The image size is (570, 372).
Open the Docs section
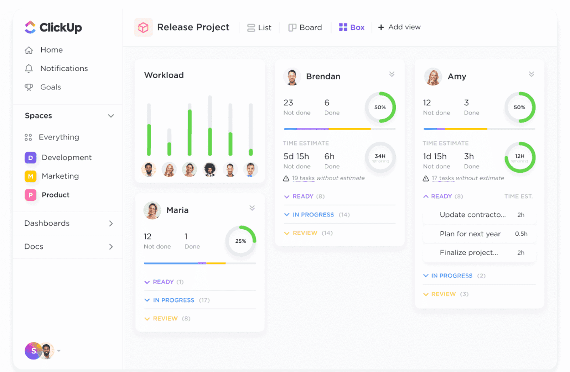point(33,246)
